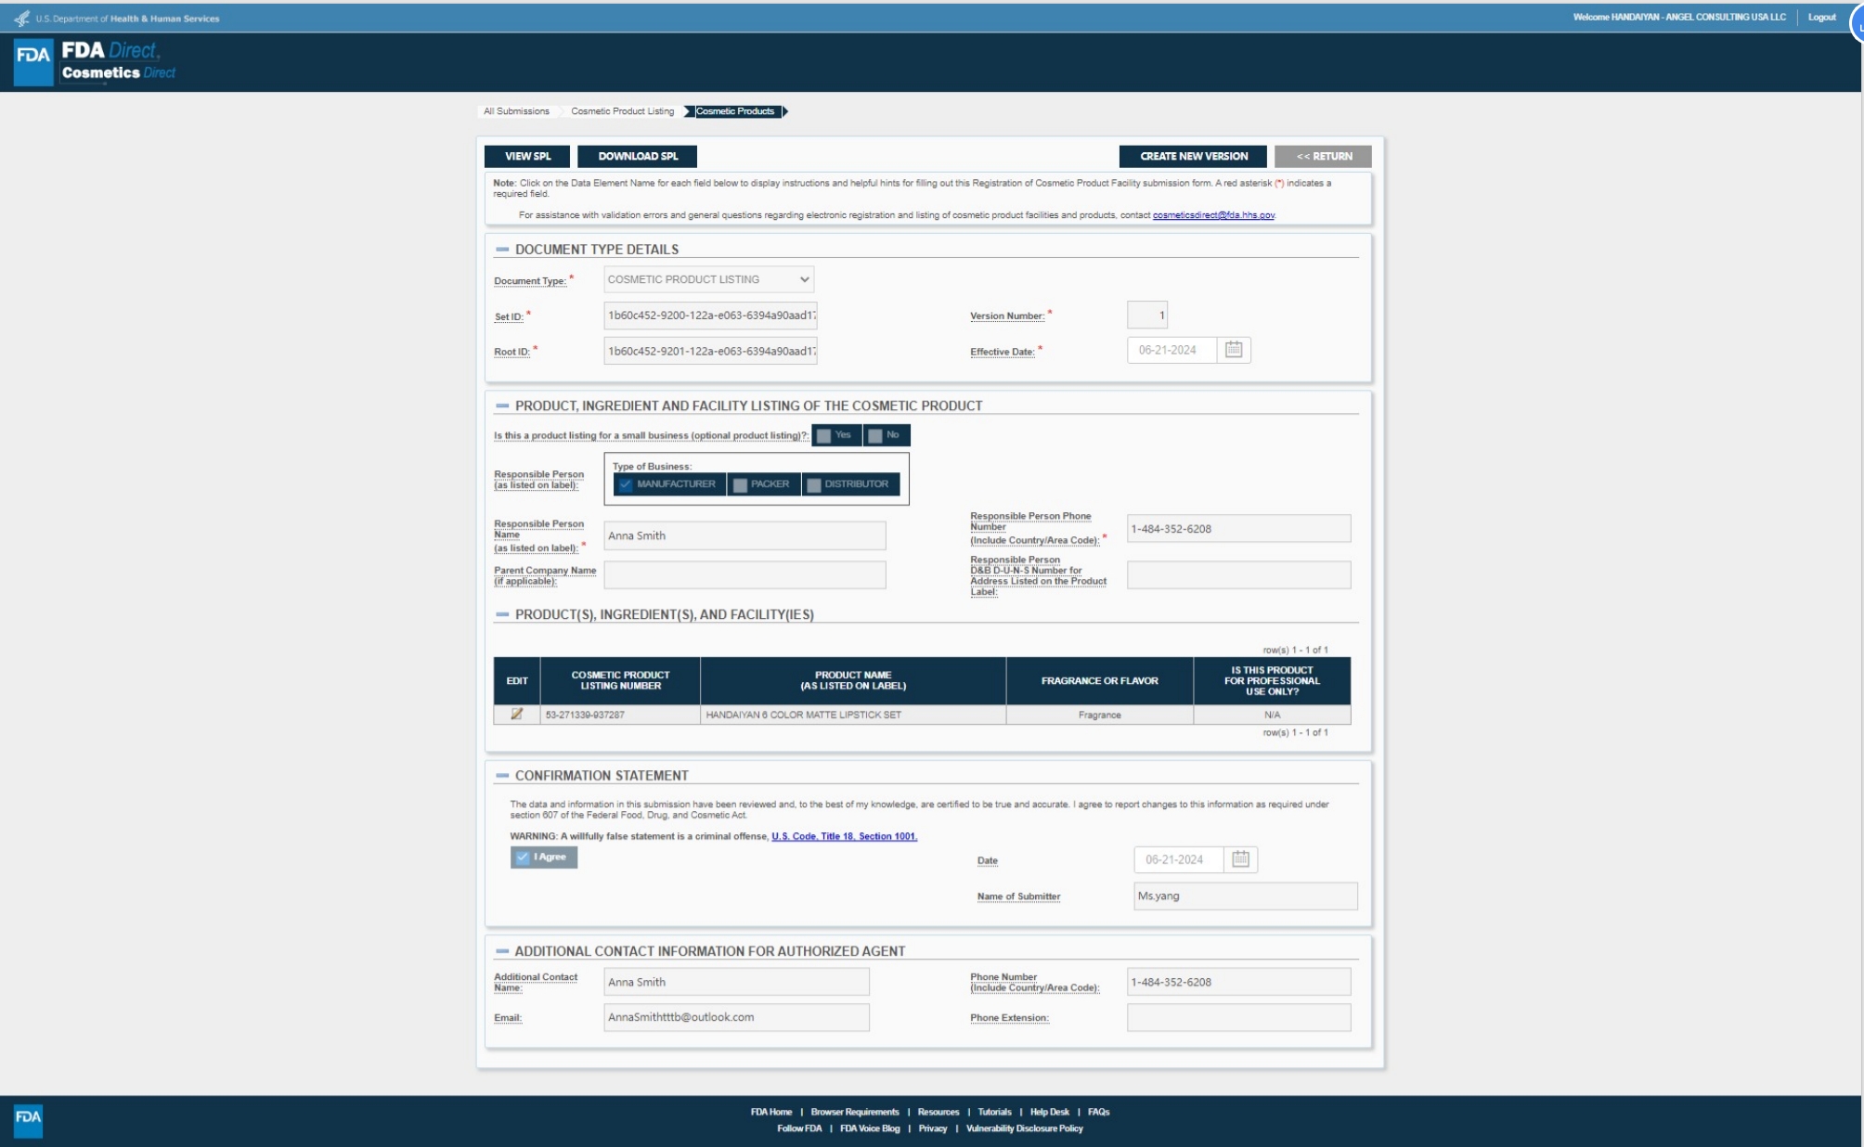Screen dimensions: 1864x1147
Task: Click the Create New Version button
Action: tap(1193, 156)
